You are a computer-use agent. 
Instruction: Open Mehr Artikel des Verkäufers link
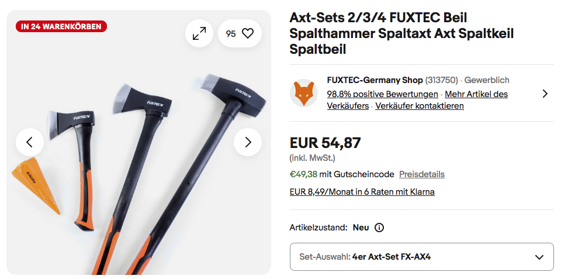pos(476,94)
